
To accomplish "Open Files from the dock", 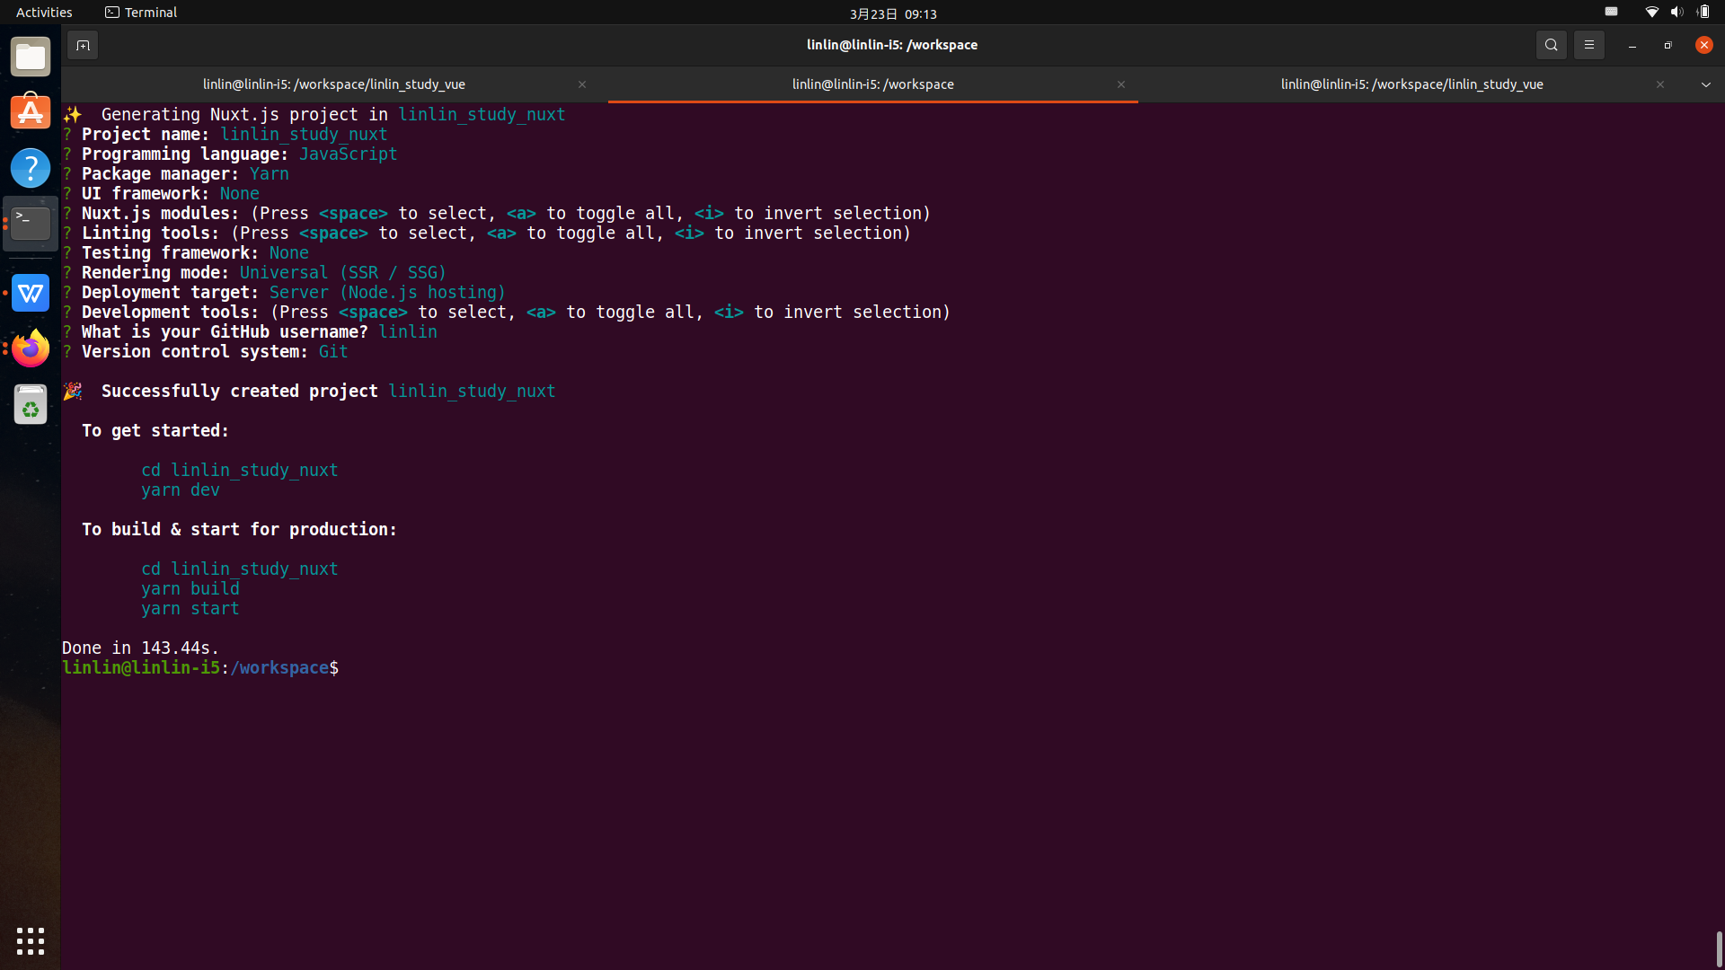I will [x=31, y=57].
